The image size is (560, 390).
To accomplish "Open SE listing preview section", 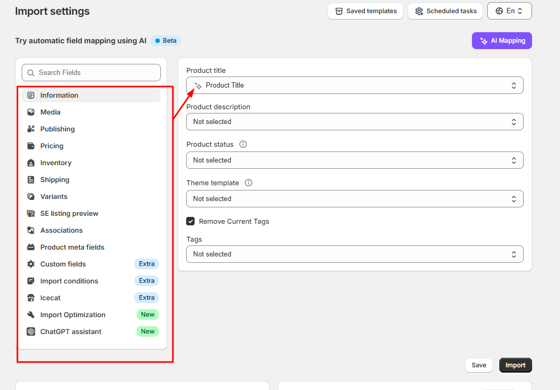I will pyautogui.click(x=91, y=213).
